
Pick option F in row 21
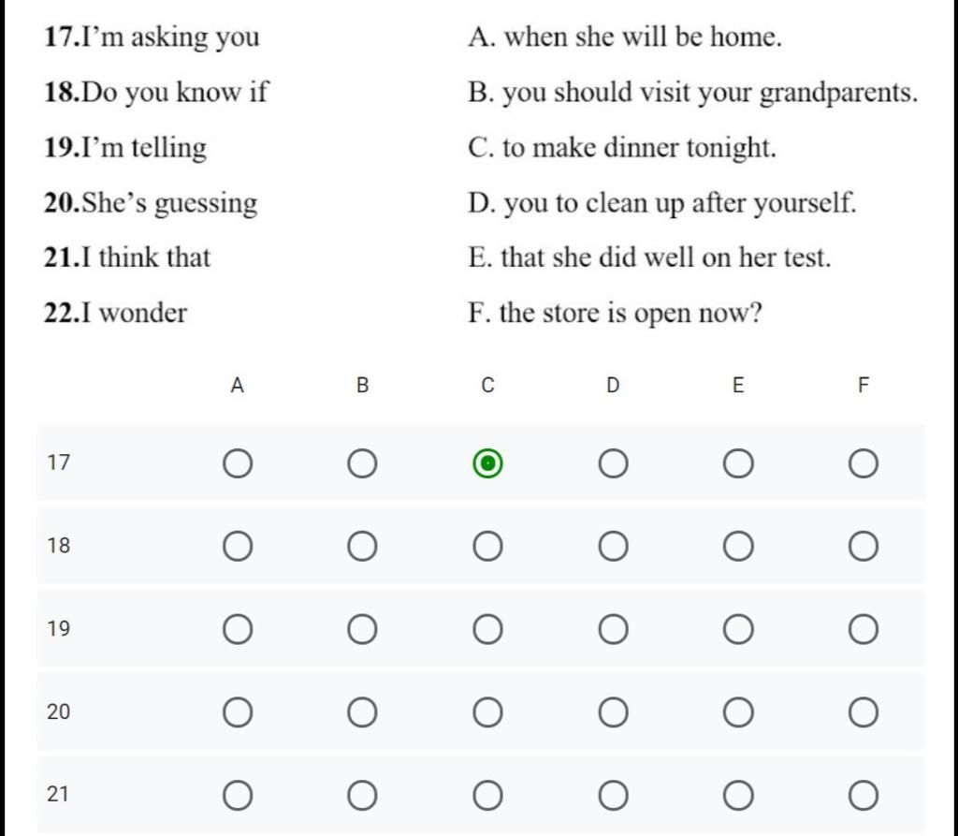864,796
